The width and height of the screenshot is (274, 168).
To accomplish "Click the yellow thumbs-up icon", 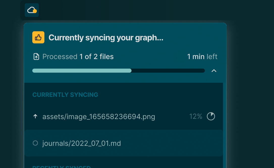I will point(38,37).
